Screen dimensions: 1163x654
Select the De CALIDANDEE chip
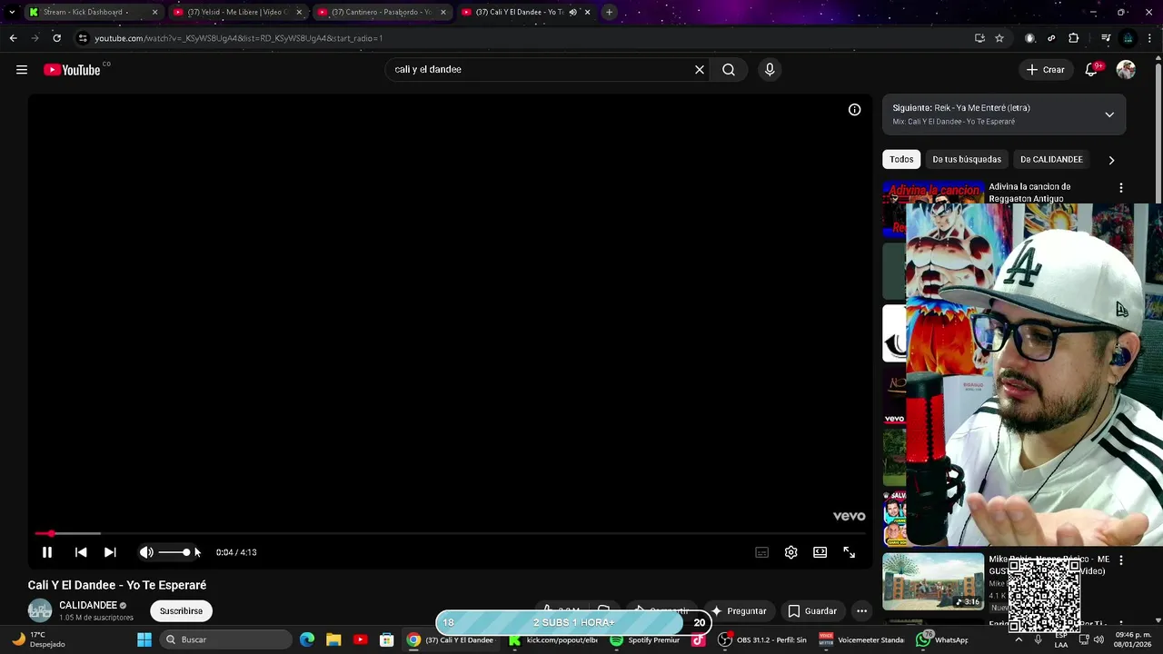pyautogui.click(x=1051, y=159)
